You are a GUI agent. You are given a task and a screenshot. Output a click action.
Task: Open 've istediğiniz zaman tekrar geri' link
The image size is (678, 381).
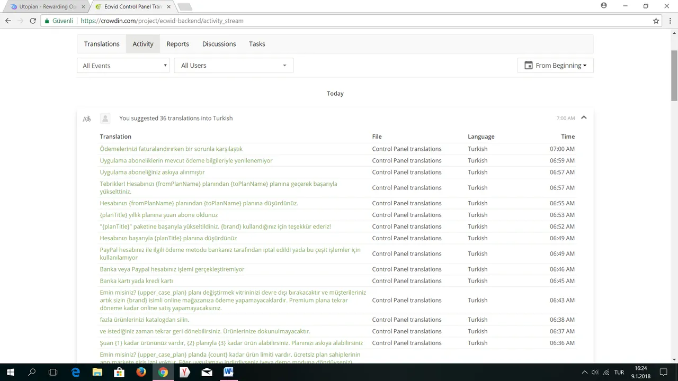click(205, 331)
